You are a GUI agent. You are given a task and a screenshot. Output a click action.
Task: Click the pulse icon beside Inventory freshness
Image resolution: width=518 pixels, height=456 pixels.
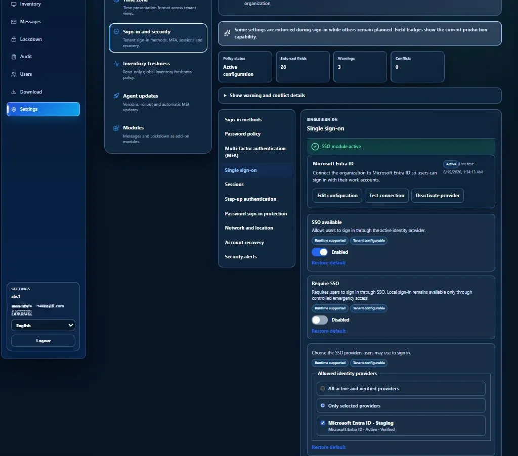point(116,64)
